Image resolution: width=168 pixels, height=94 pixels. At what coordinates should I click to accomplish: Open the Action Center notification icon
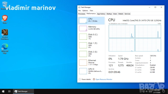point(164,91)
